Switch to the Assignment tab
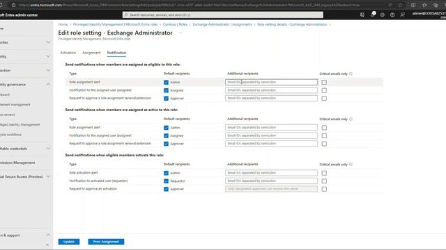Image resolution: width=446 pixels, height=250 pixels. click(91, 53)
